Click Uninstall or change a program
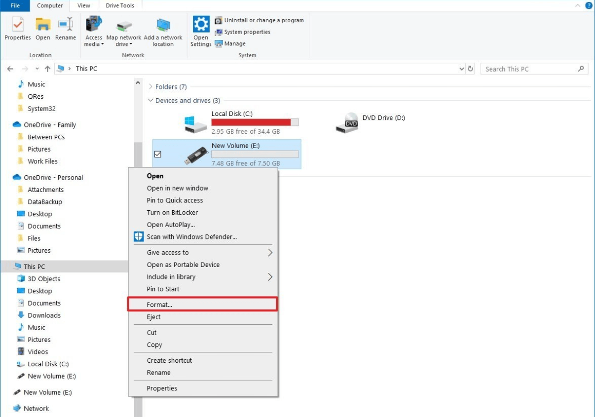This screenshot has width=595, height=417. pos(260,20)
